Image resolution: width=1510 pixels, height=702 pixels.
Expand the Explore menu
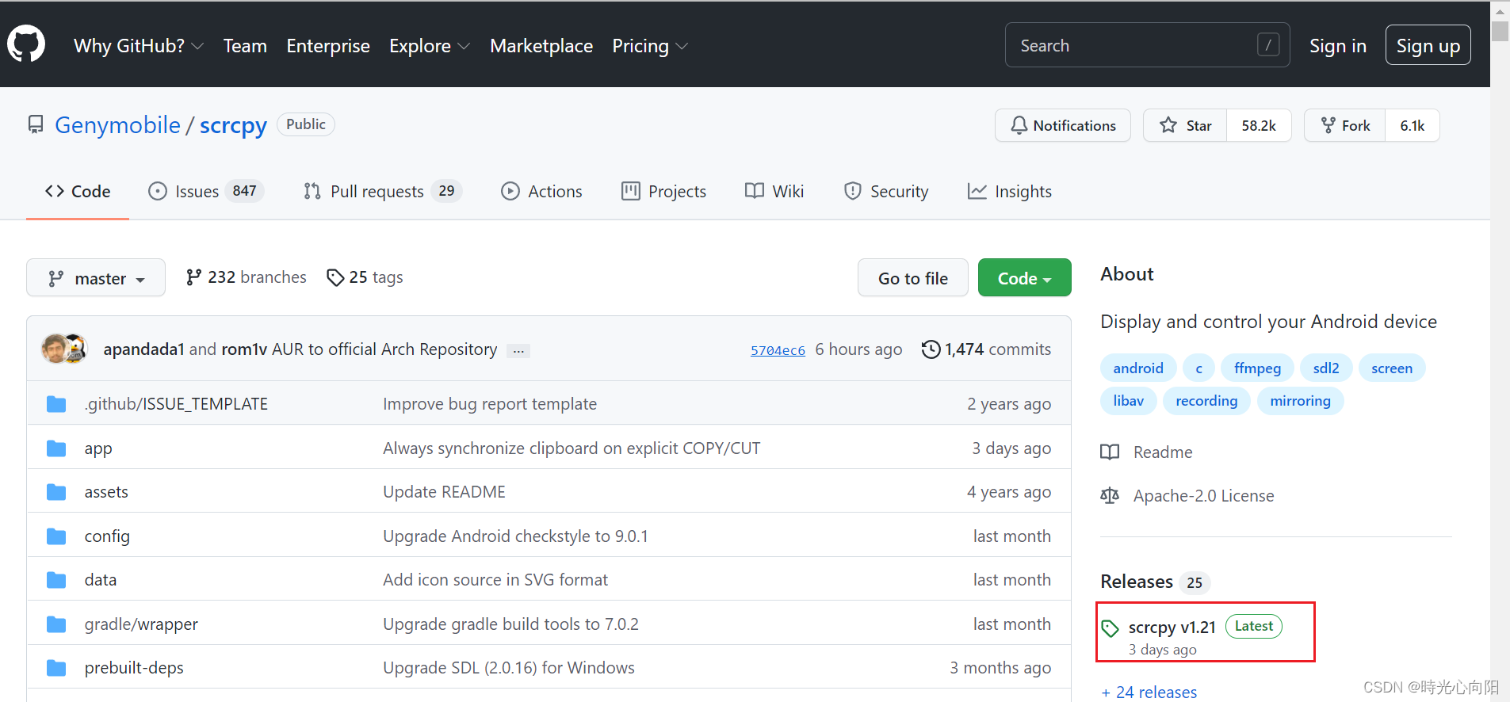pyautogui.click(x=430, y=46)
